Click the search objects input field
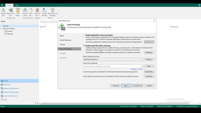The width and height of the screenshot is (201, 113). pos(51,22)
